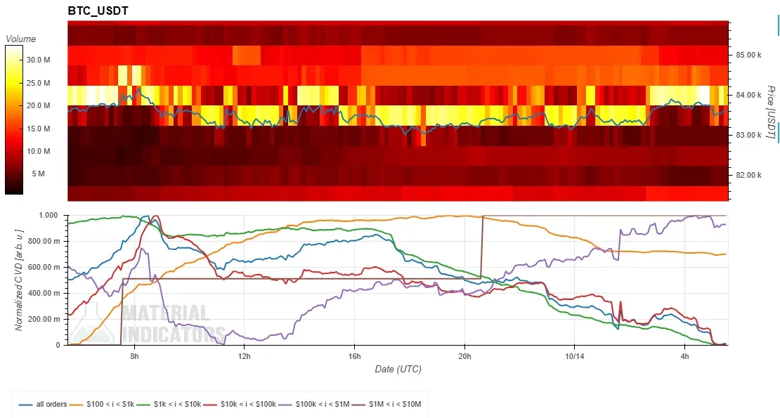
Task: Click the '15.0 M' volume tick label
Action: point(39,129)
